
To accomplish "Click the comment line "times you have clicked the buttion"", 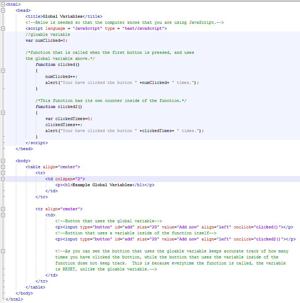I will coord(166,257).
